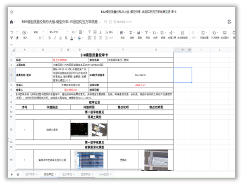Click the top-left refresh circle icon

coord(12,12)
